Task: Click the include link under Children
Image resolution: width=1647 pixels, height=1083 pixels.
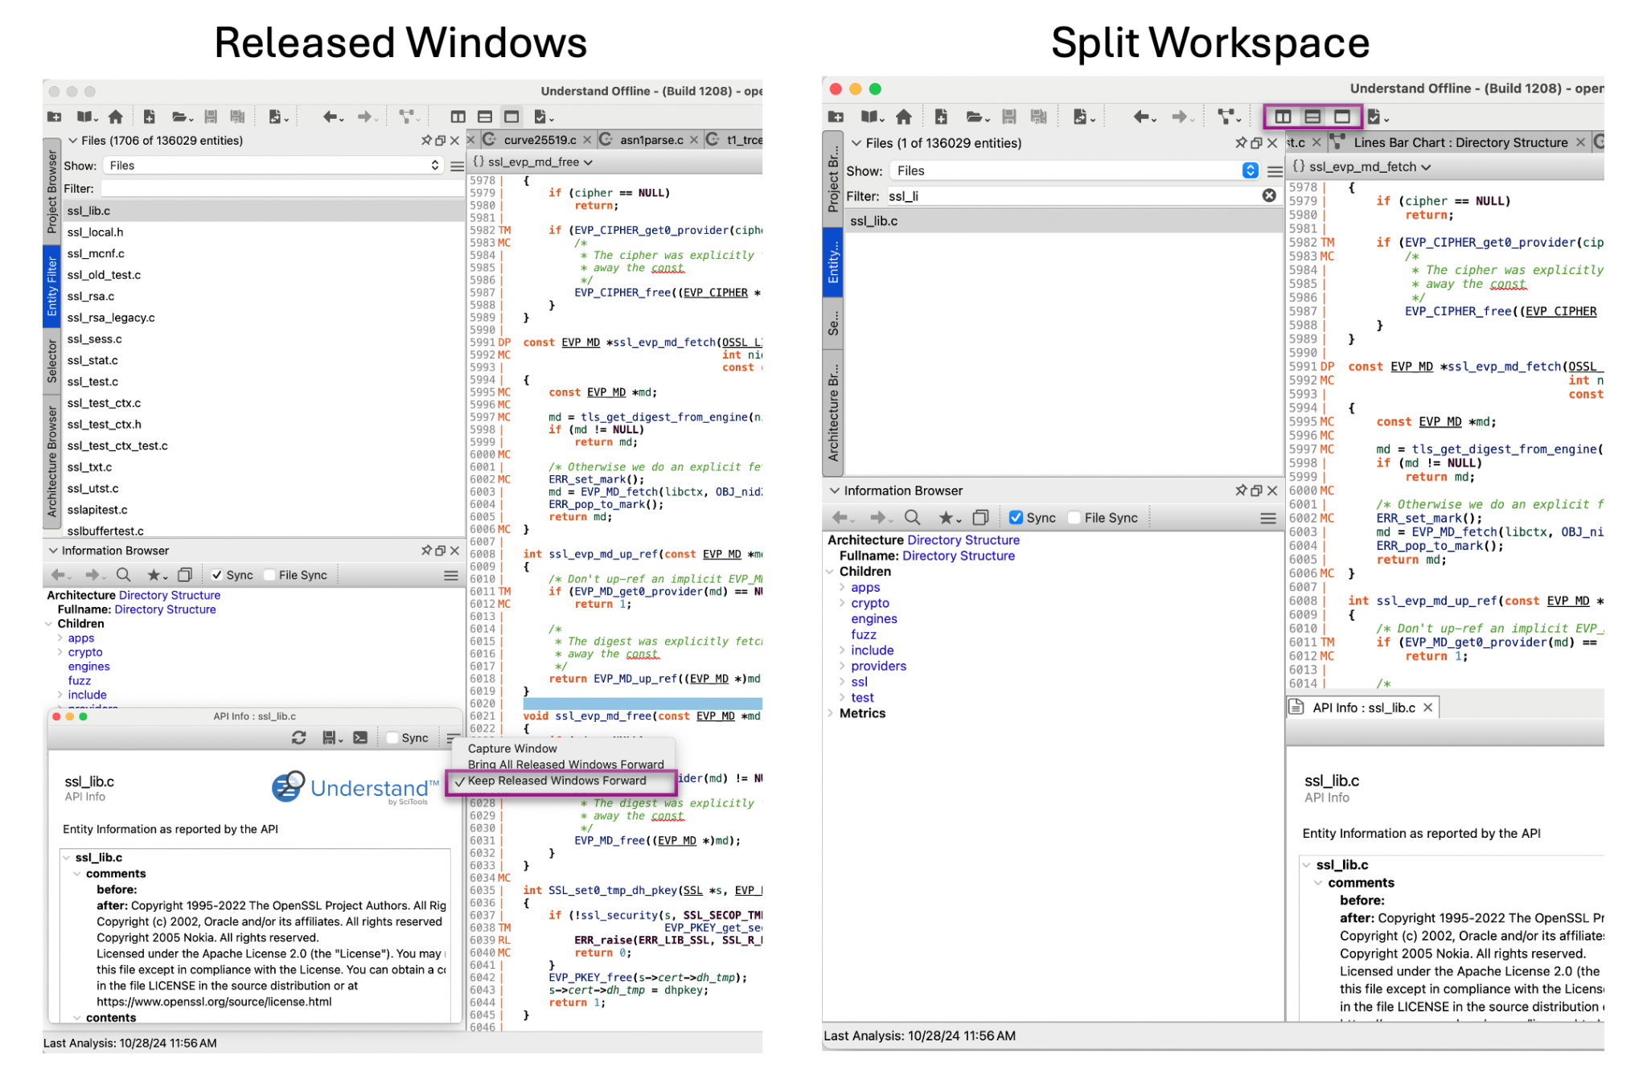Action: coord(87,694)
